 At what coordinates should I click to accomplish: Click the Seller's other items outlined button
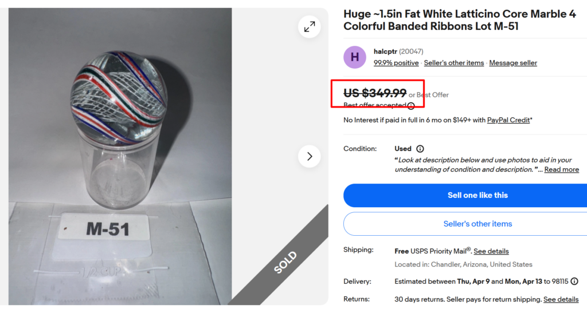point(478,224)
